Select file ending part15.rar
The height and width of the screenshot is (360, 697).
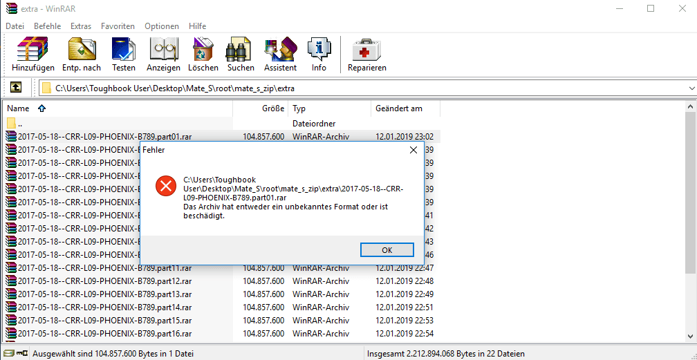tap(104, 321)
